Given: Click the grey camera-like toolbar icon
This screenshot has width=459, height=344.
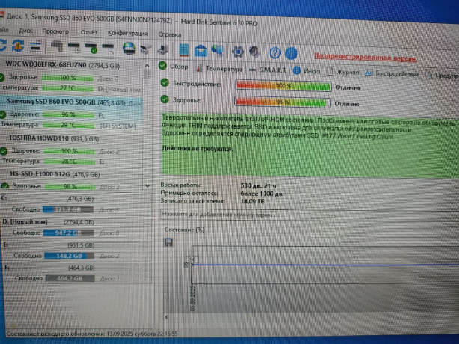Looking at the screenshot, I should [146, 49].
